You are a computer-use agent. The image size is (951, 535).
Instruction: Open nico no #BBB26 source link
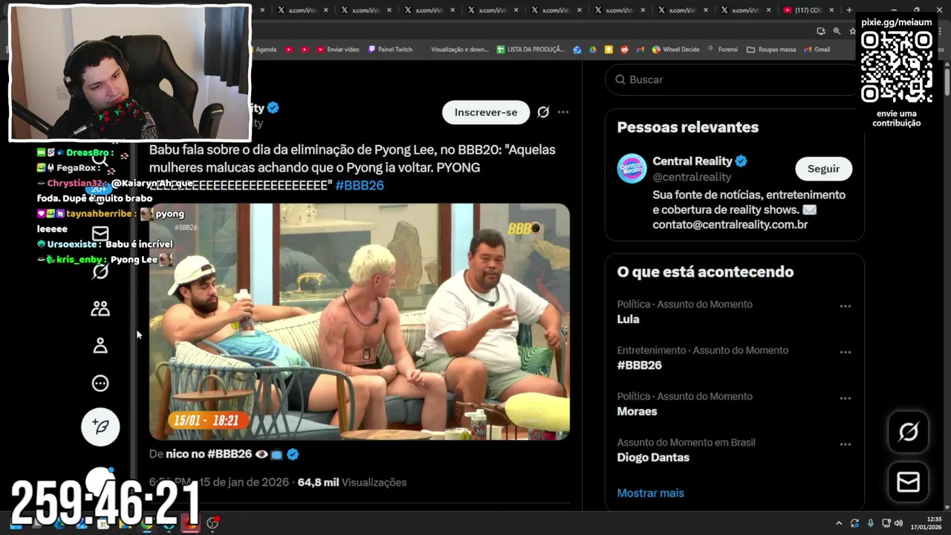click(x=209, y=454)
